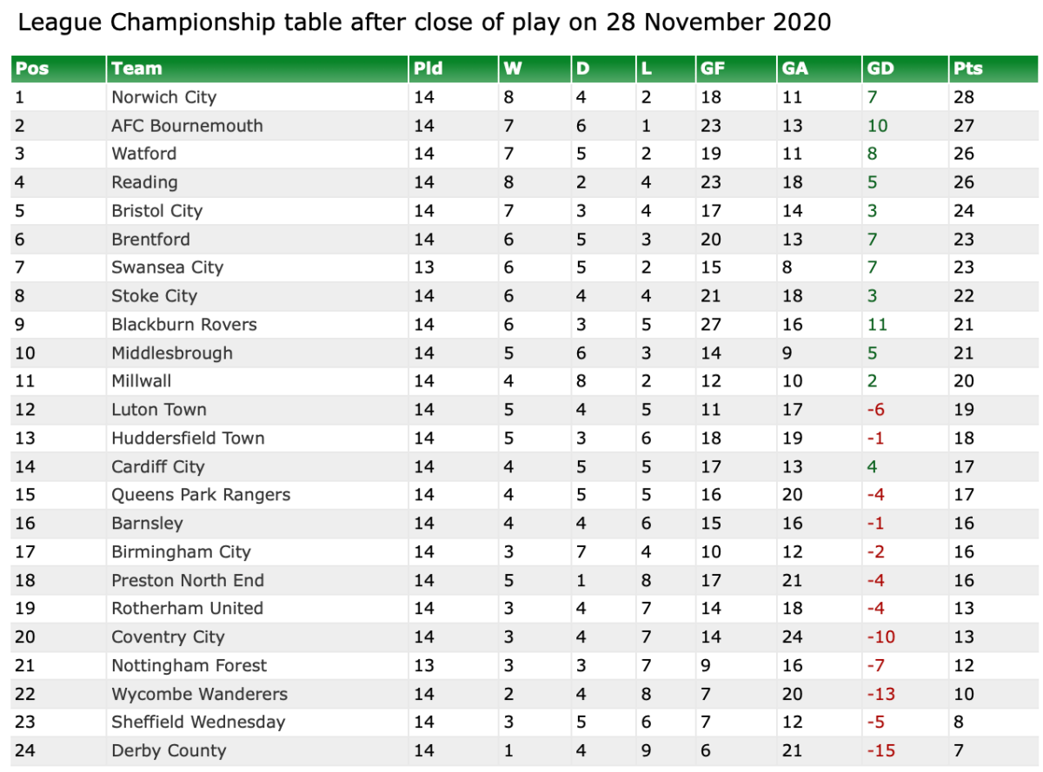Image resolution: width=1043 pixels, height=772 pixels.
Task: Click the Queens Park Rangers name
Action: click(x=201, y=495)
